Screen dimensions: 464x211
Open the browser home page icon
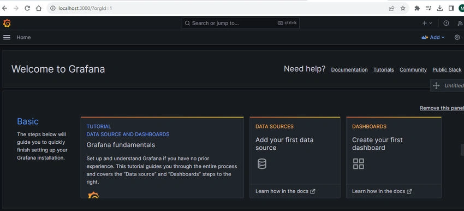pyautogui.click(x=38, y=8)
